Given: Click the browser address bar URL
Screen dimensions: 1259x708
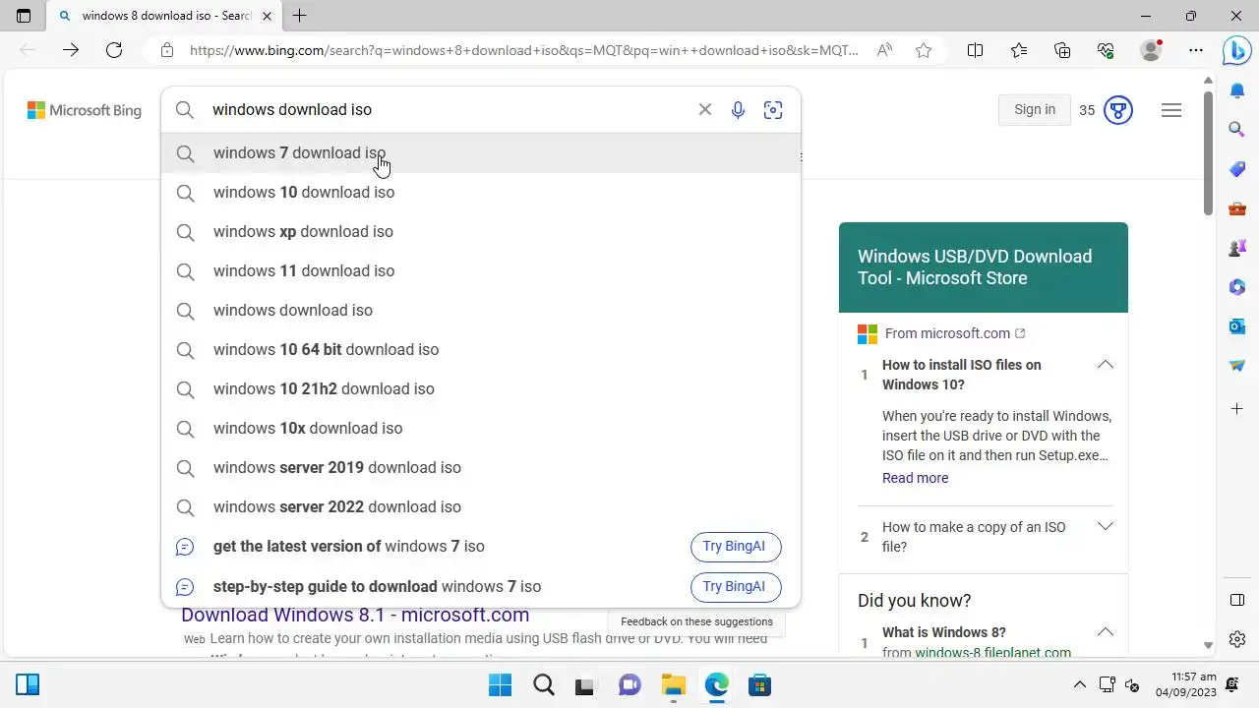Looking at the screenshot, I should [523, 50].
